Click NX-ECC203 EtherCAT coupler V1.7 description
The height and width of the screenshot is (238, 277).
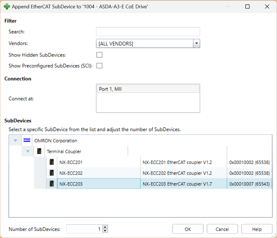point(177,184)
